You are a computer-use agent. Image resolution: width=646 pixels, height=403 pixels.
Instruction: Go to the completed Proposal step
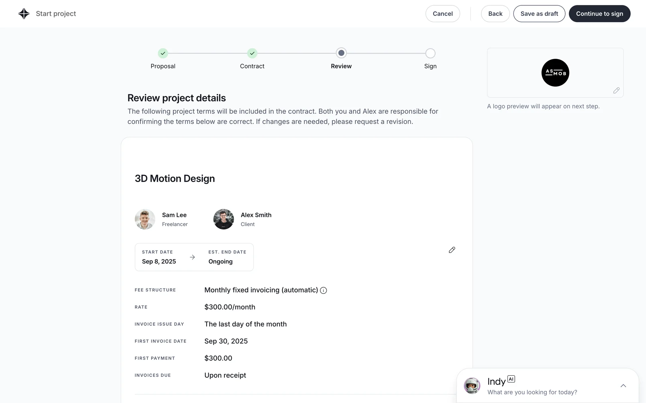coord(163,53)
